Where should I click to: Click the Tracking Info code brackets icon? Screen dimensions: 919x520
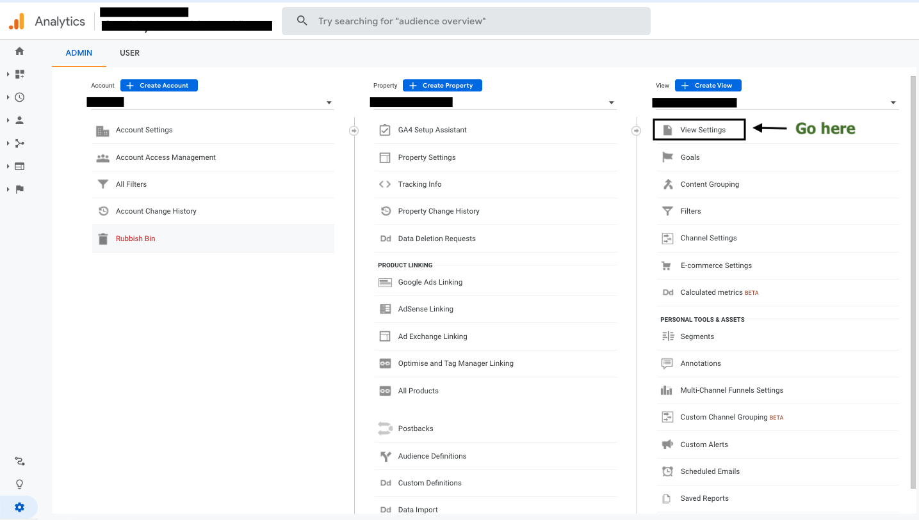pos(385,184)
